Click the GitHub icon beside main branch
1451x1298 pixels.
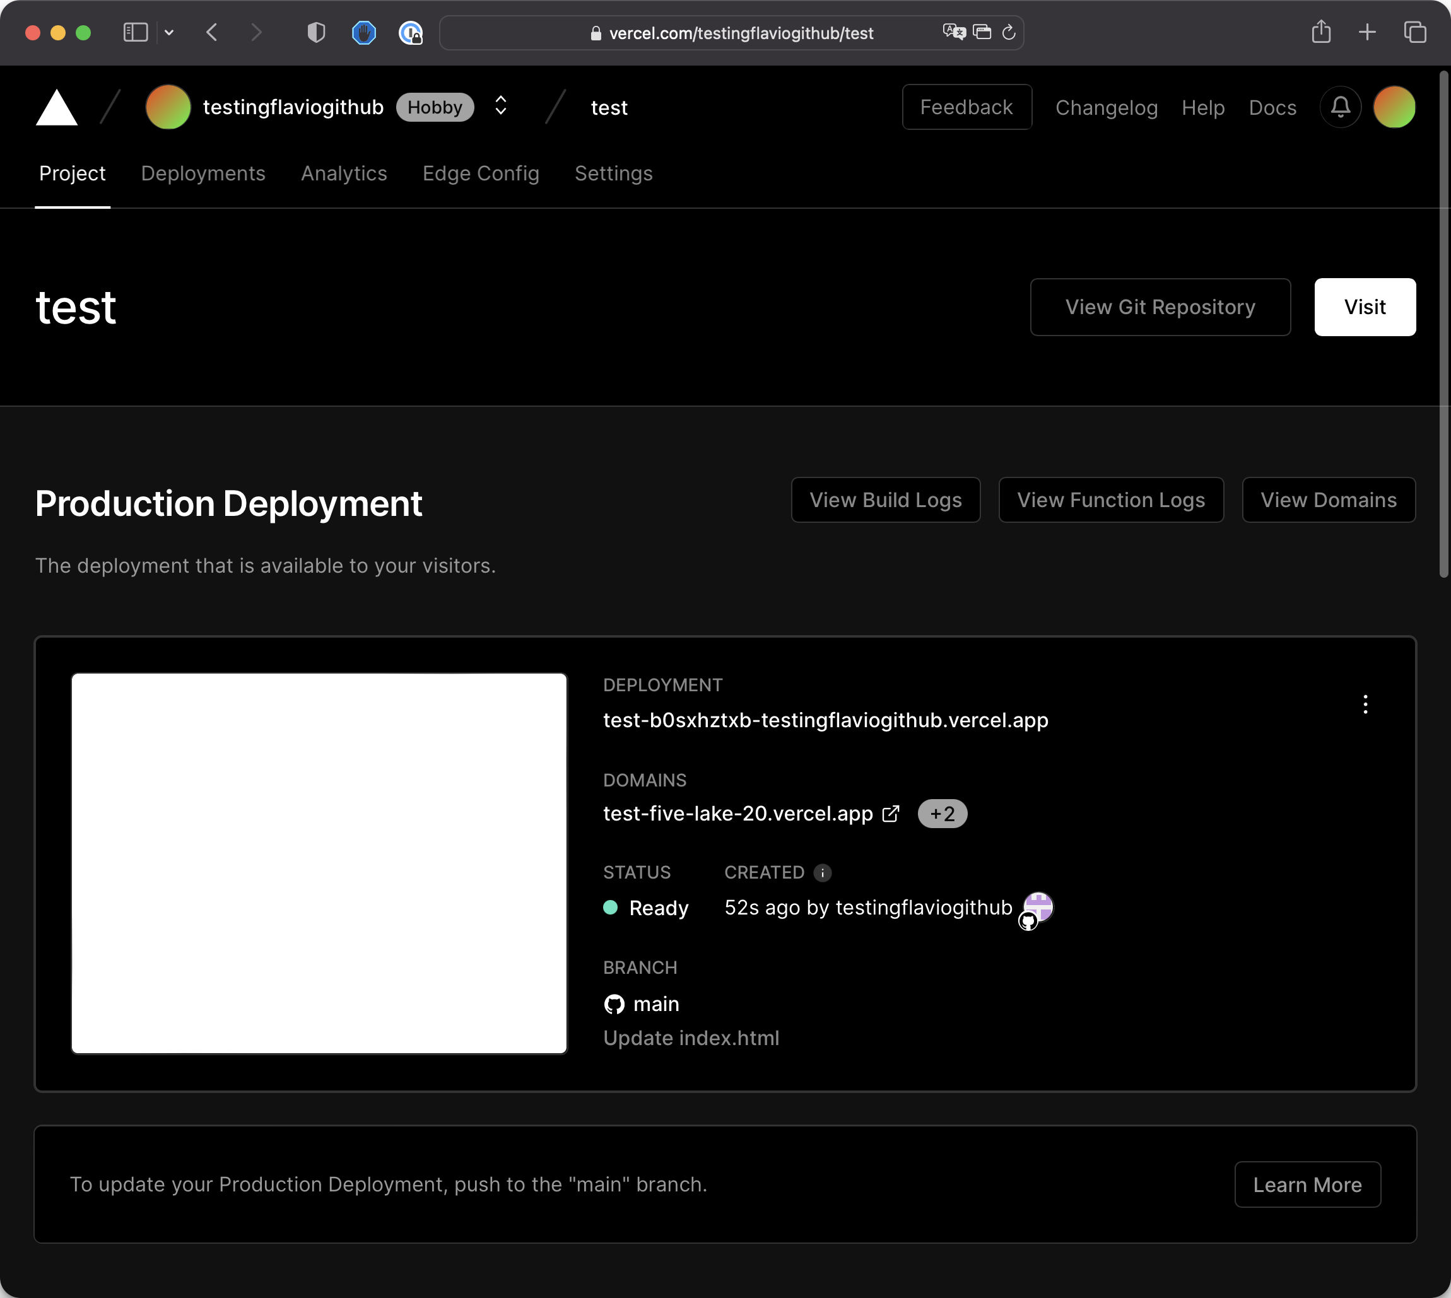613,1004
